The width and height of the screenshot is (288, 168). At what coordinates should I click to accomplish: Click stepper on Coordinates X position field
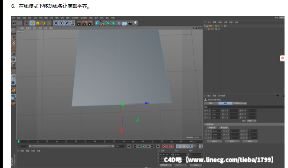[172, 155]
